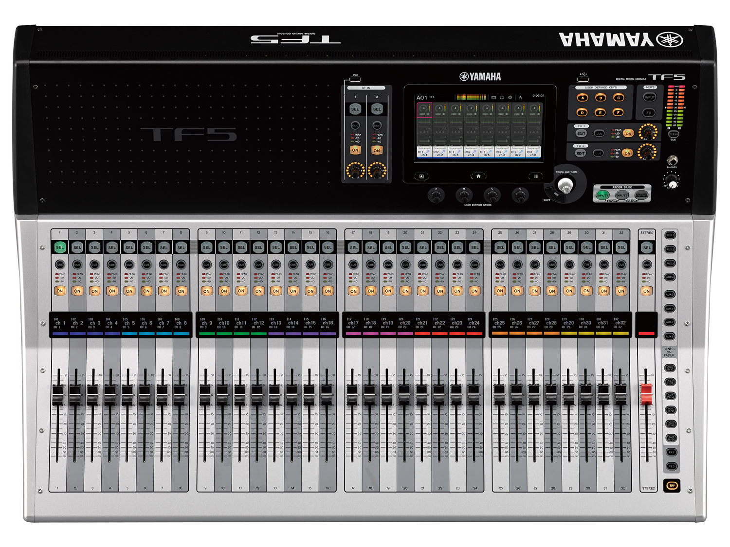Screen dimensions: 730x547
Task: Toggle MUTE INPUT key
Action: click(650, 97)
